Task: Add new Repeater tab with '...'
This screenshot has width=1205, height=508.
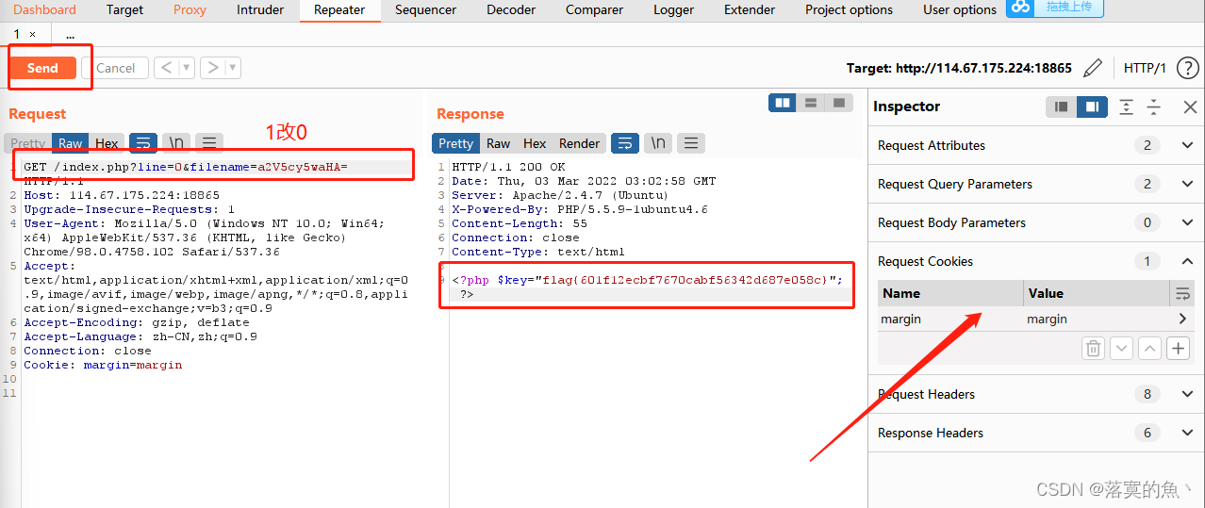Action: click(70, 34)
